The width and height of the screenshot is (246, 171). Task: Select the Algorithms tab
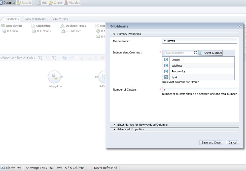[x=12, y=19]
